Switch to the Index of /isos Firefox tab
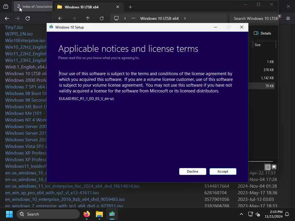Viewport: 295px width, 221px height. [33, 7]
